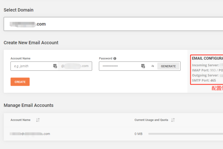Click the orange CREATE button
223x149 pixels.
tap(20, 82)
